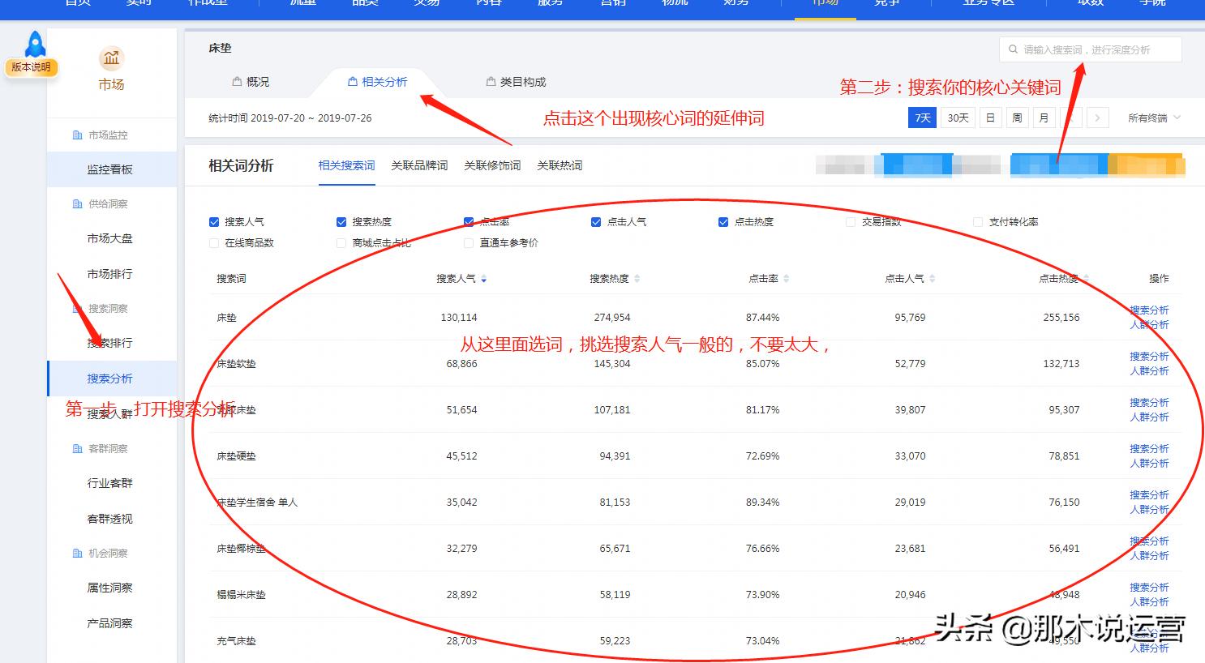Select the 30天 time range button
This screenshot has height=663, width=1205.
coord(957,118)
